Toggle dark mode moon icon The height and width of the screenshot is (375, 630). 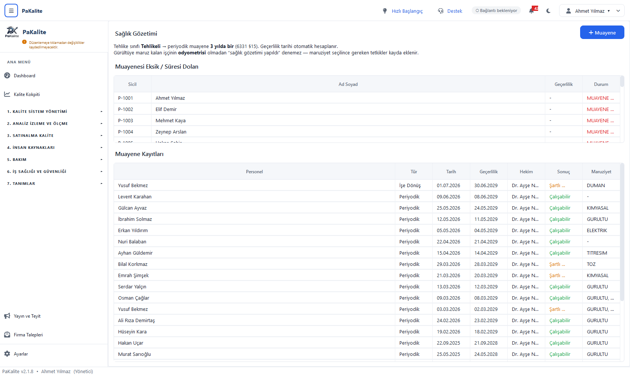549,11
